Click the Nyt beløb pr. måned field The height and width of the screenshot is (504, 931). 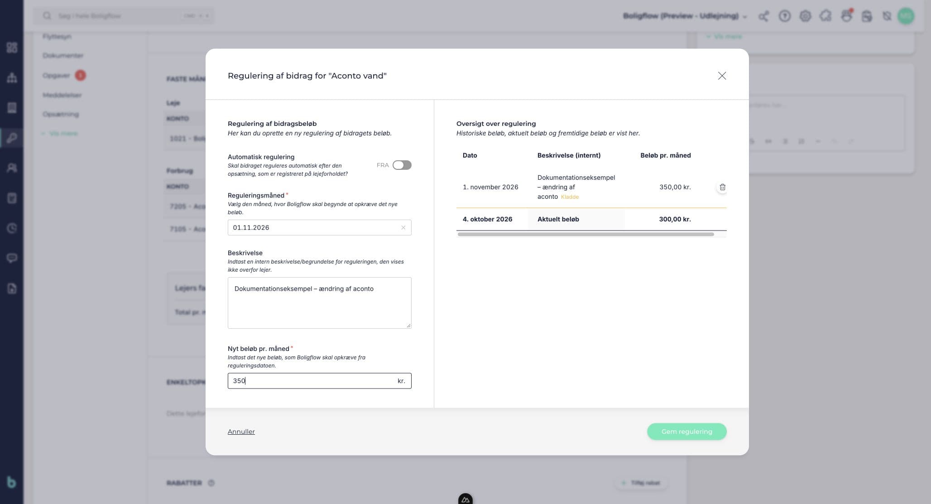point(319,381)
